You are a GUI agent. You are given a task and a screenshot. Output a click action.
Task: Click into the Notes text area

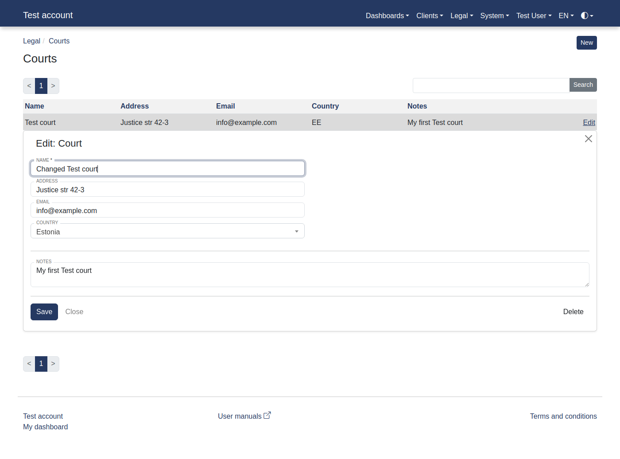pyautogui.click(x=310, y=275)
